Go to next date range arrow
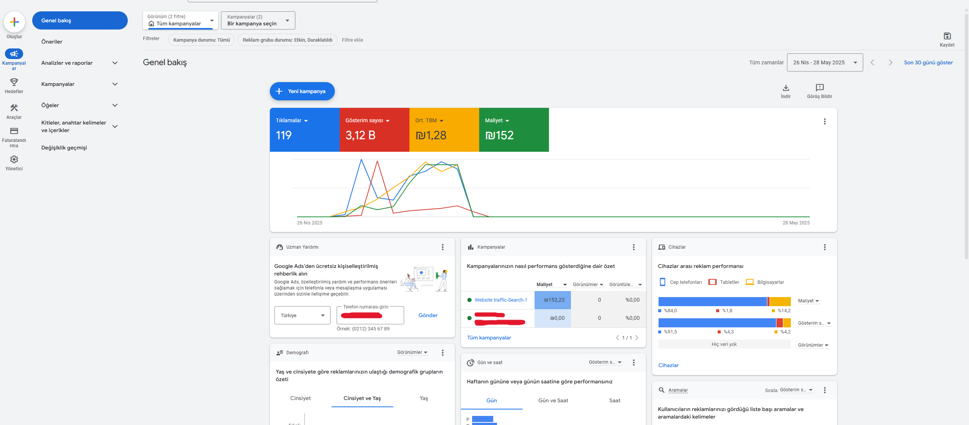The height and width of the screenshot is (425, 969). pos(891,62)
